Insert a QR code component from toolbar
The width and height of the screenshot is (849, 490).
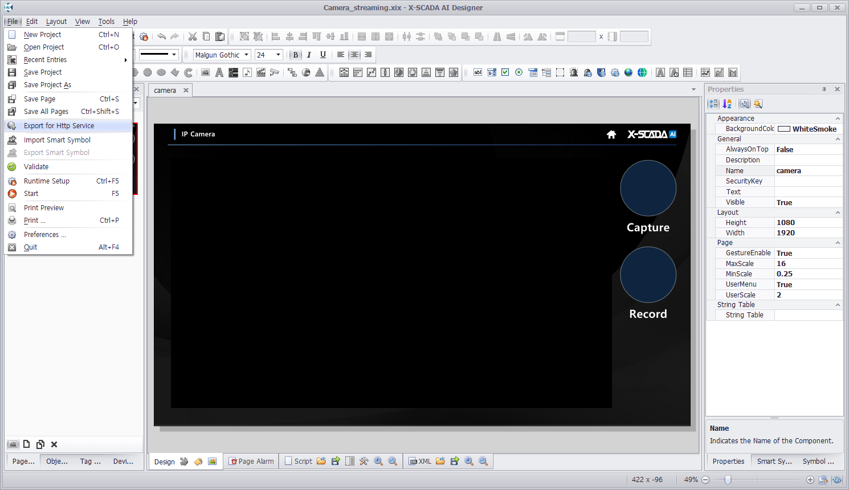tap(233, 72)
